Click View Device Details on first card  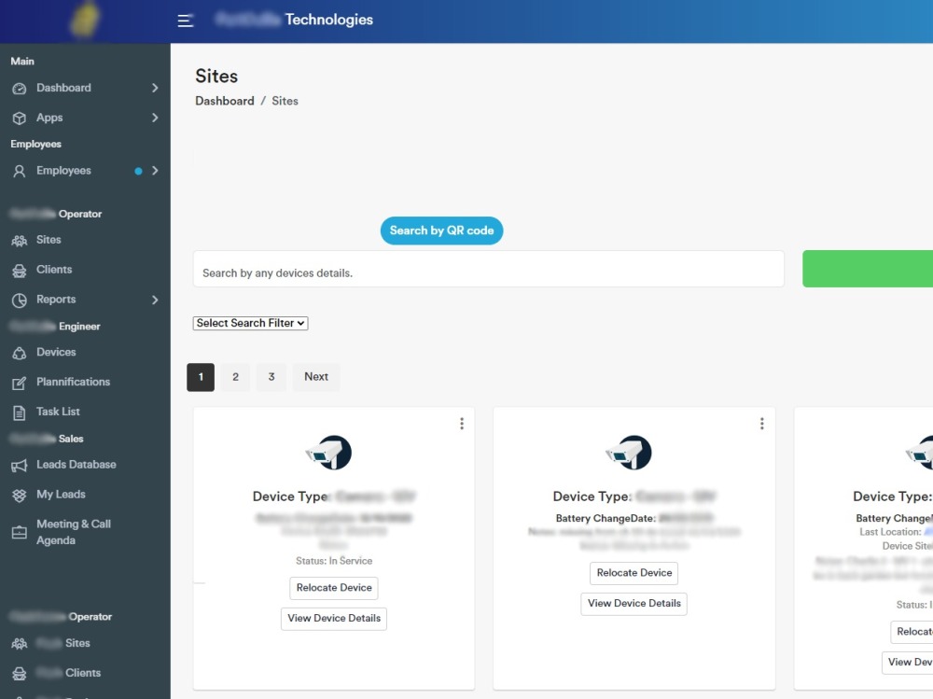point(334,619)
